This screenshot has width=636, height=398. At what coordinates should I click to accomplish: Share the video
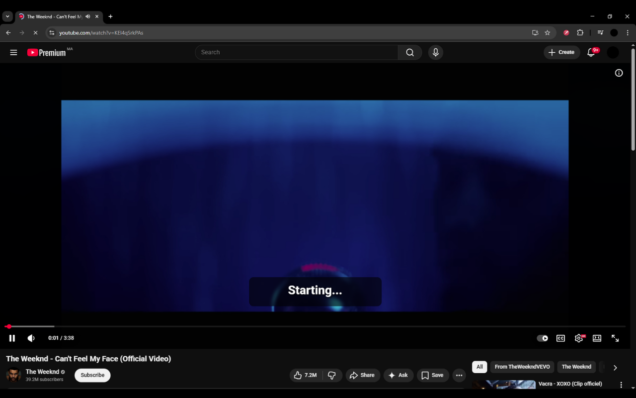tap(362, 375)
